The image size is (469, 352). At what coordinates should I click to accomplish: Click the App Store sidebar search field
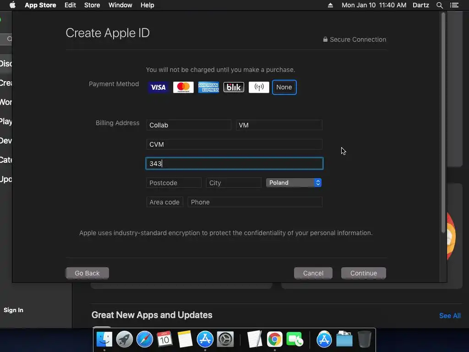(6, 39)
